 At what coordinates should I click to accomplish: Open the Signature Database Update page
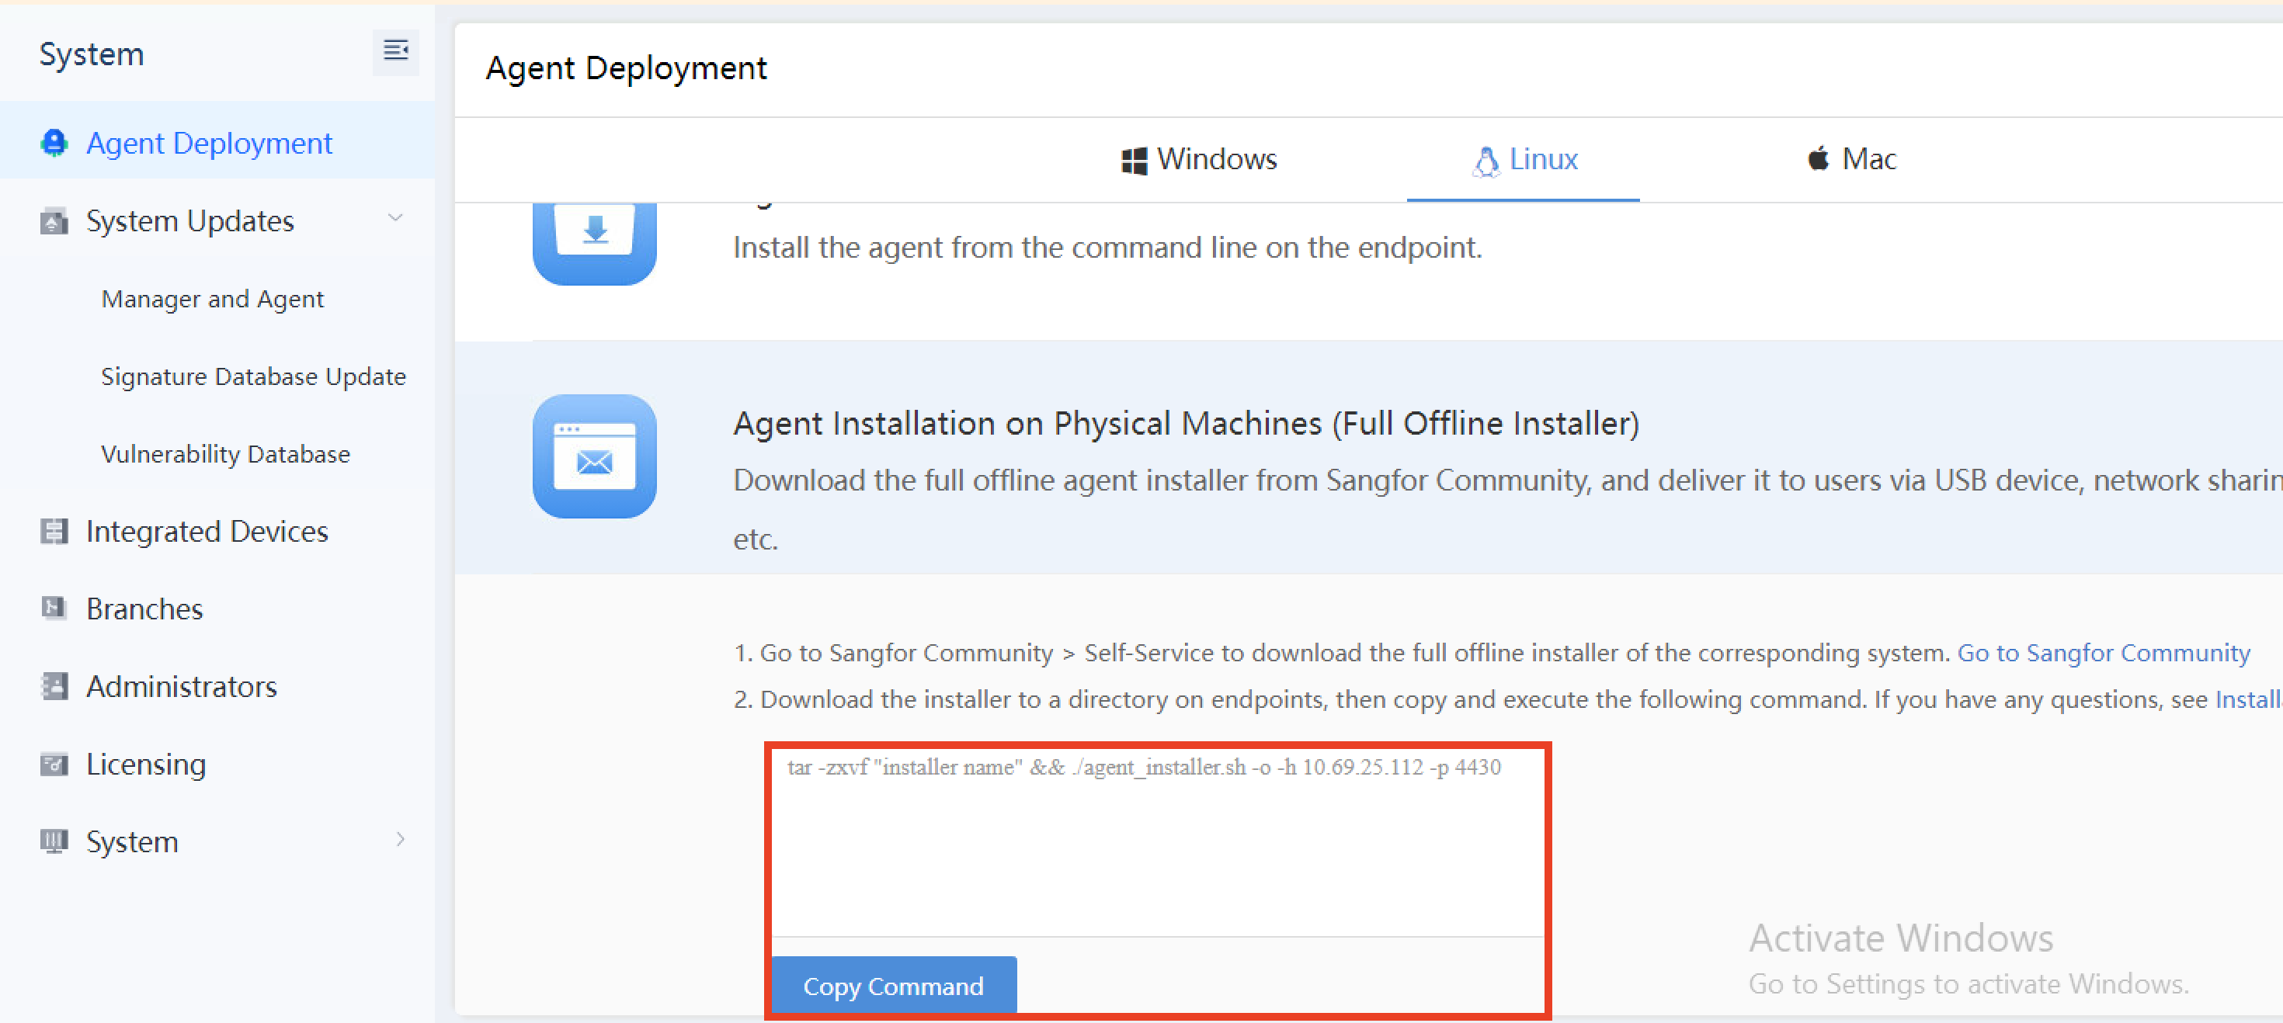253,376
